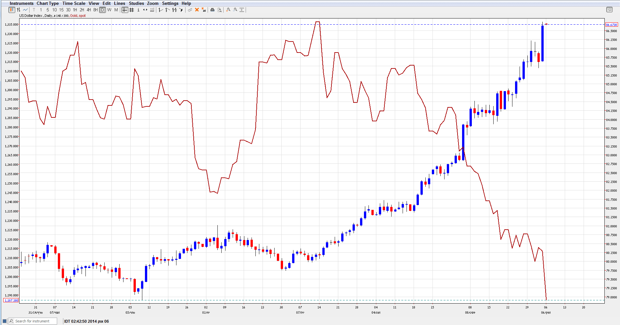Screen dimensions: 620x325
Task: Click the horizontal arrows scroll icon
Action: [x=145, y=10]
